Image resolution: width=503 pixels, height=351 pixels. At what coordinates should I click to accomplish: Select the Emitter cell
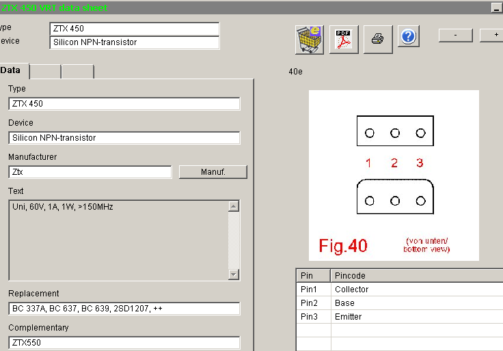coord(417,317)
